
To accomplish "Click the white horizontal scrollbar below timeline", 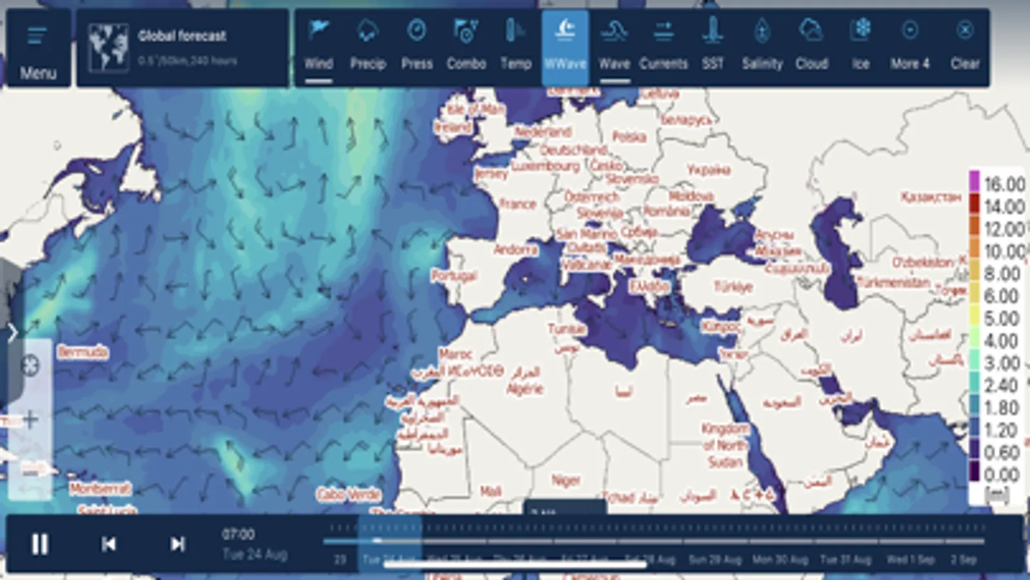I will click(x=515, y=565).
